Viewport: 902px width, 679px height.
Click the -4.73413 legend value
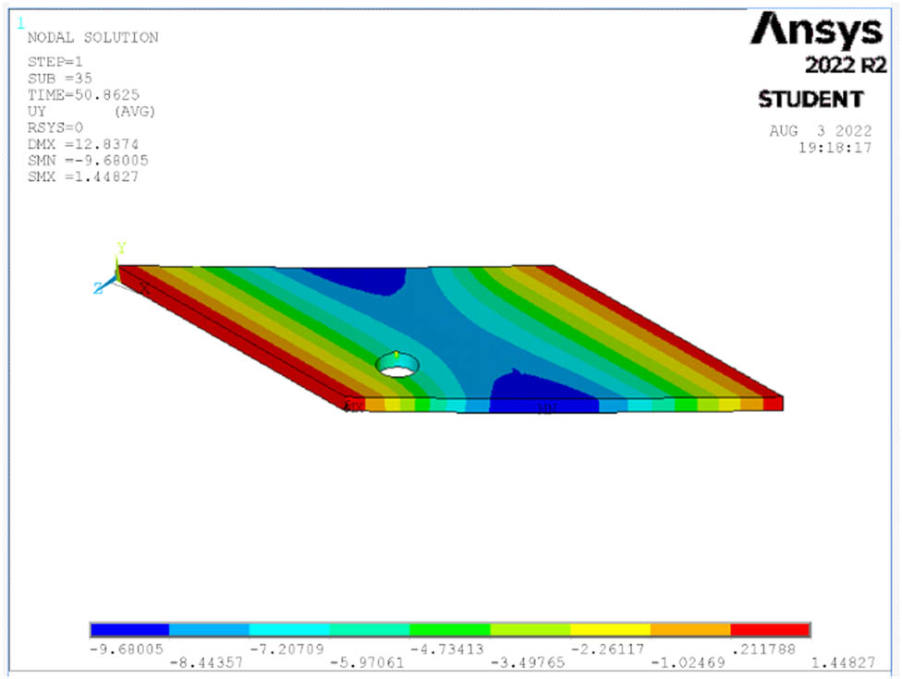click(x=447, y=649)
